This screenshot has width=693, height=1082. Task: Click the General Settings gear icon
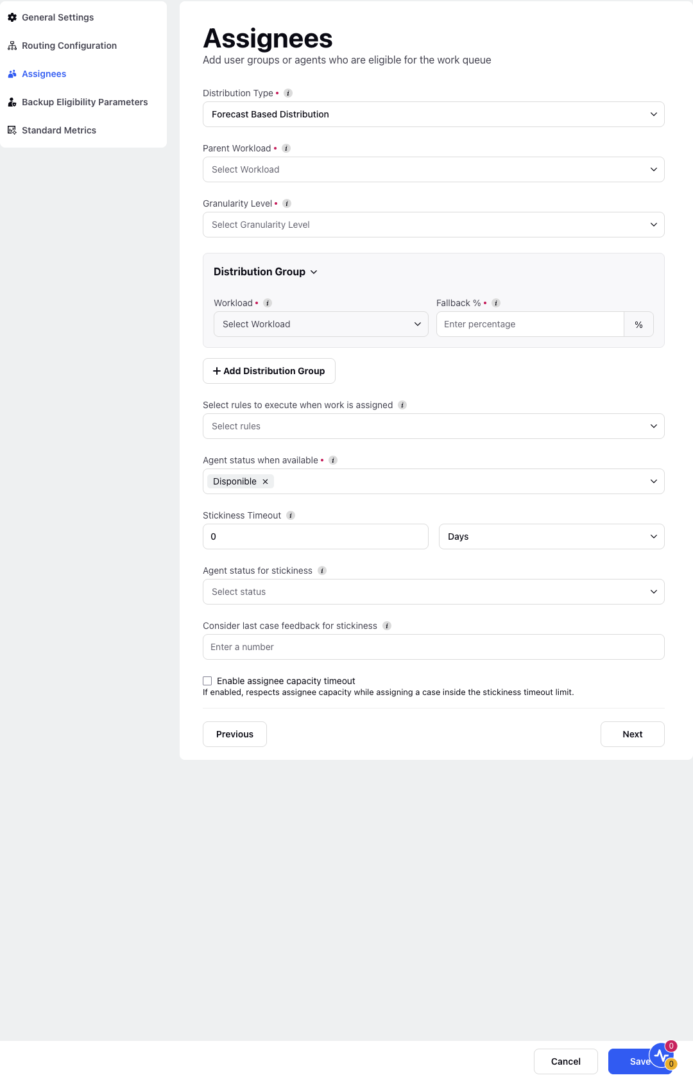click(12, 17)
